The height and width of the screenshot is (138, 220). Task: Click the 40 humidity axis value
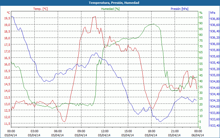(x=201, y=81)
